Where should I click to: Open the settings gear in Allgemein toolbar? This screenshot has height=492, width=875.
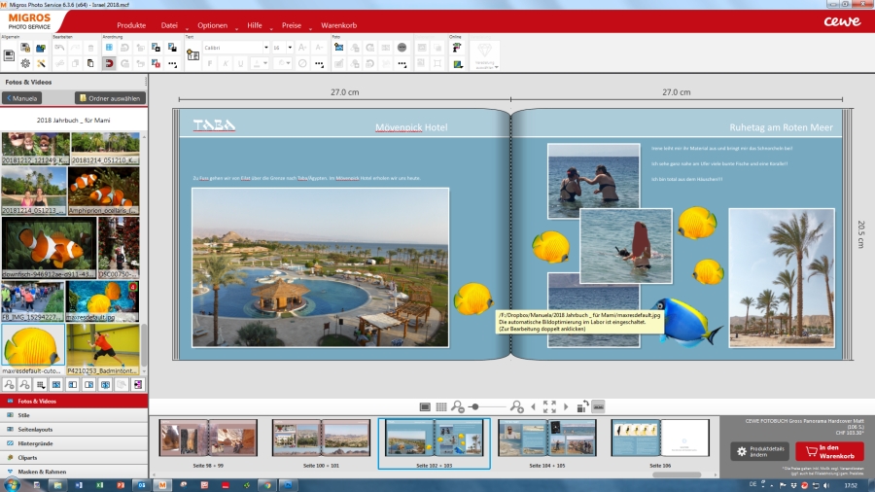(25, 63)
